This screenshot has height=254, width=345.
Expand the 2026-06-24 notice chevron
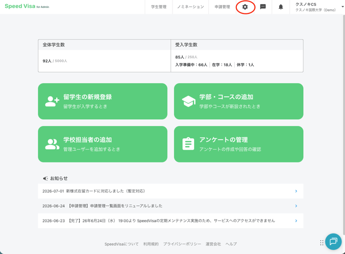tap(296, 206)
